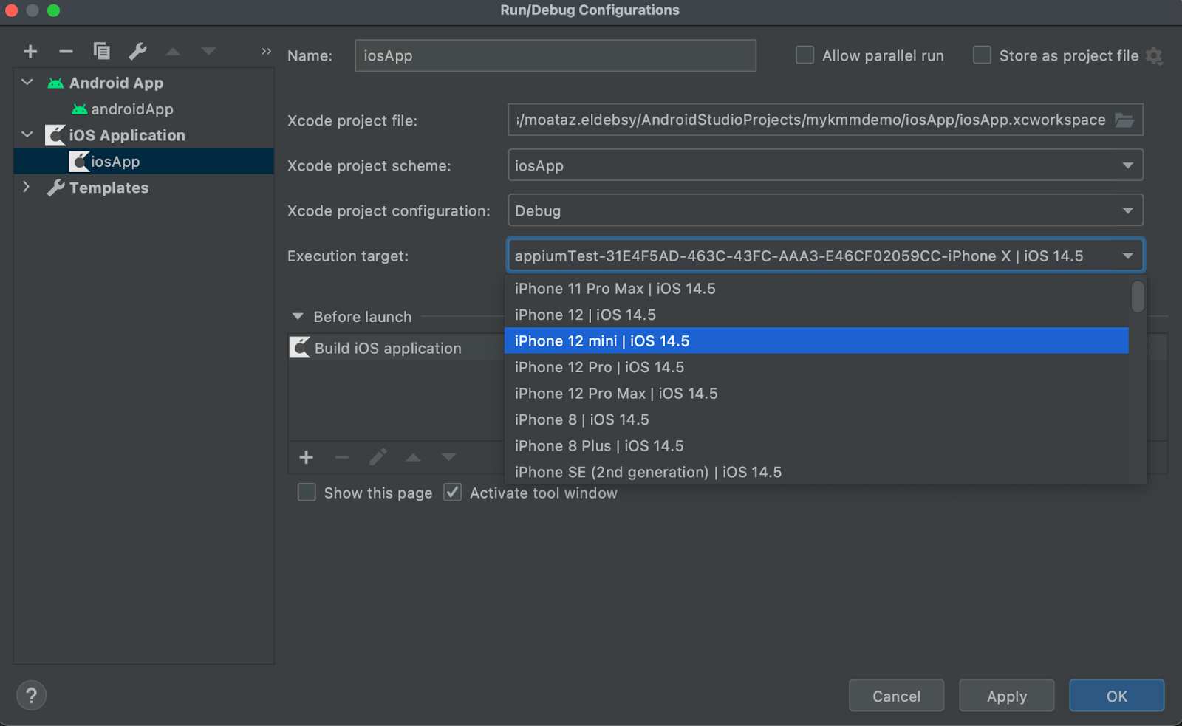
Task: Open edit configuration templates (wrench icon)
Action: (x=137, y=51)
